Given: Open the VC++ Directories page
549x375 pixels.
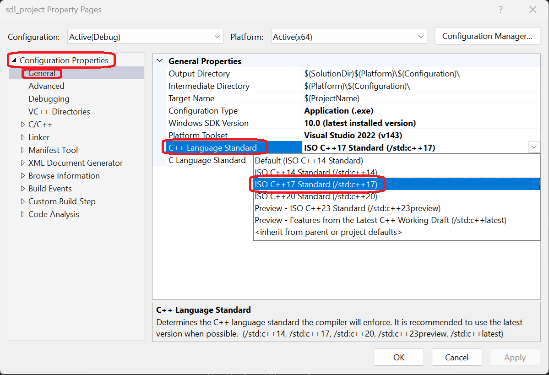Looking at the screenshot, I should tap(59, 112).
